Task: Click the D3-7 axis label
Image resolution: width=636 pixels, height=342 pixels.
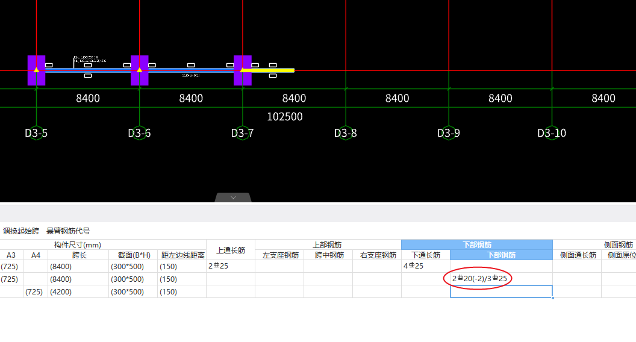Action: (242, 133)
